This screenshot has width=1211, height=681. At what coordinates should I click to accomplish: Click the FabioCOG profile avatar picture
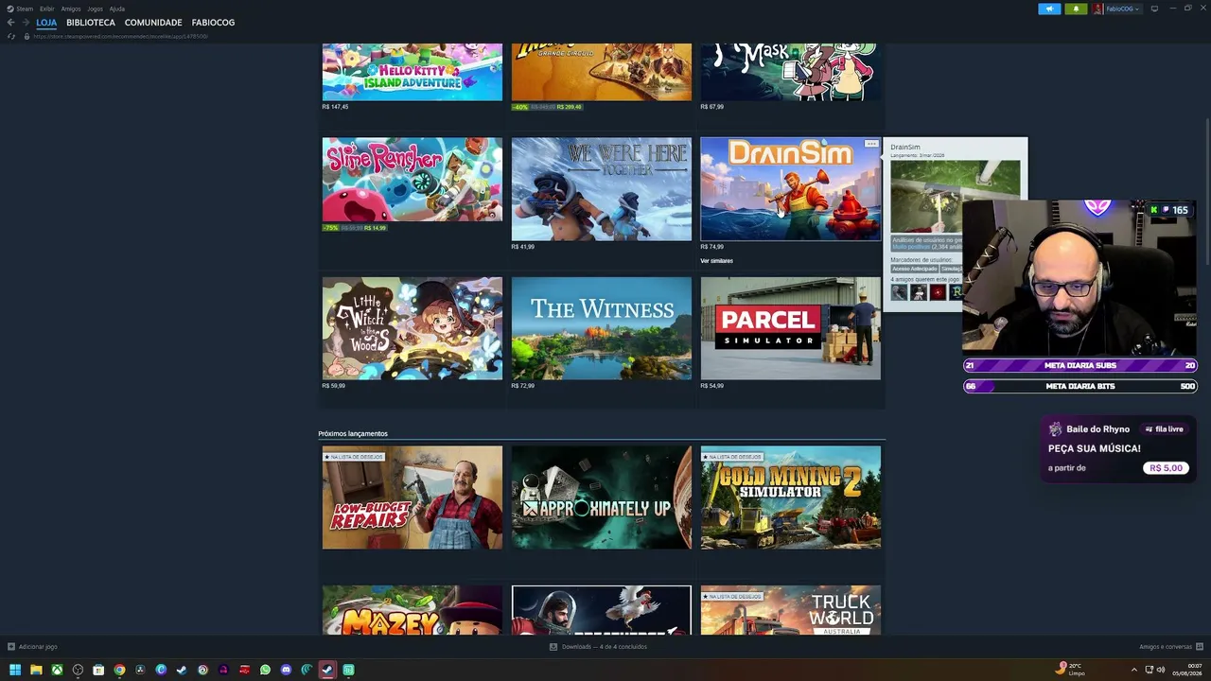click(x=1098, y=9)
